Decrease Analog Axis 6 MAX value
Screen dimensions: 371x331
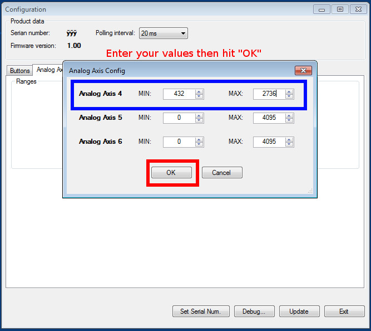(x=289, y=144)
